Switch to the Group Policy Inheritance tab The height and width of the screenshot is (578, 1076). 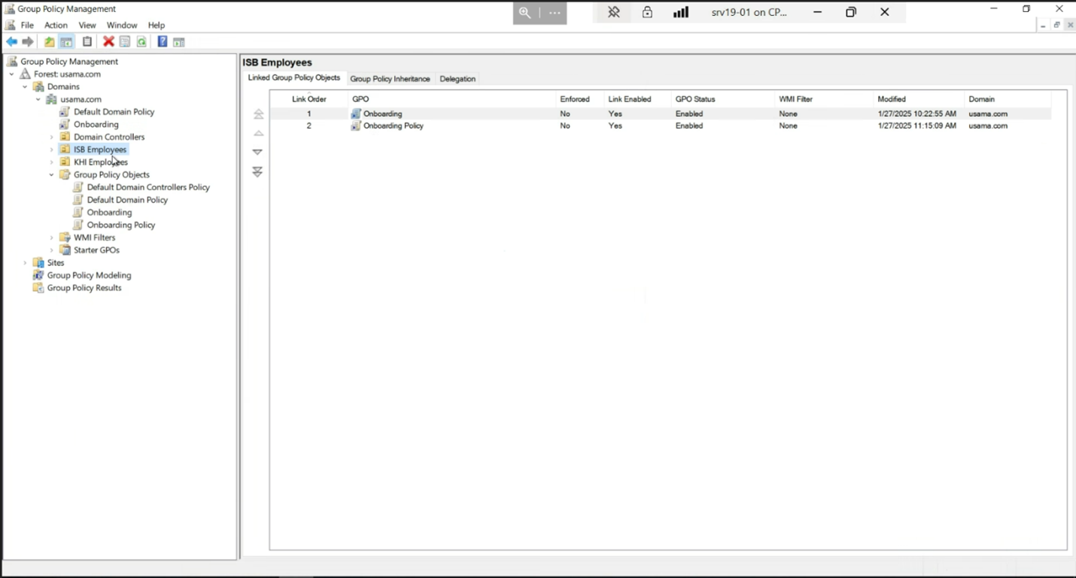click(390, 78)
